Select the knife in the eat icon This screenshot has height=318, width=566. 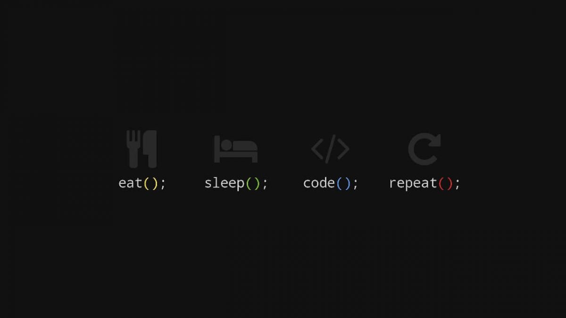click(x=151, y=149)
